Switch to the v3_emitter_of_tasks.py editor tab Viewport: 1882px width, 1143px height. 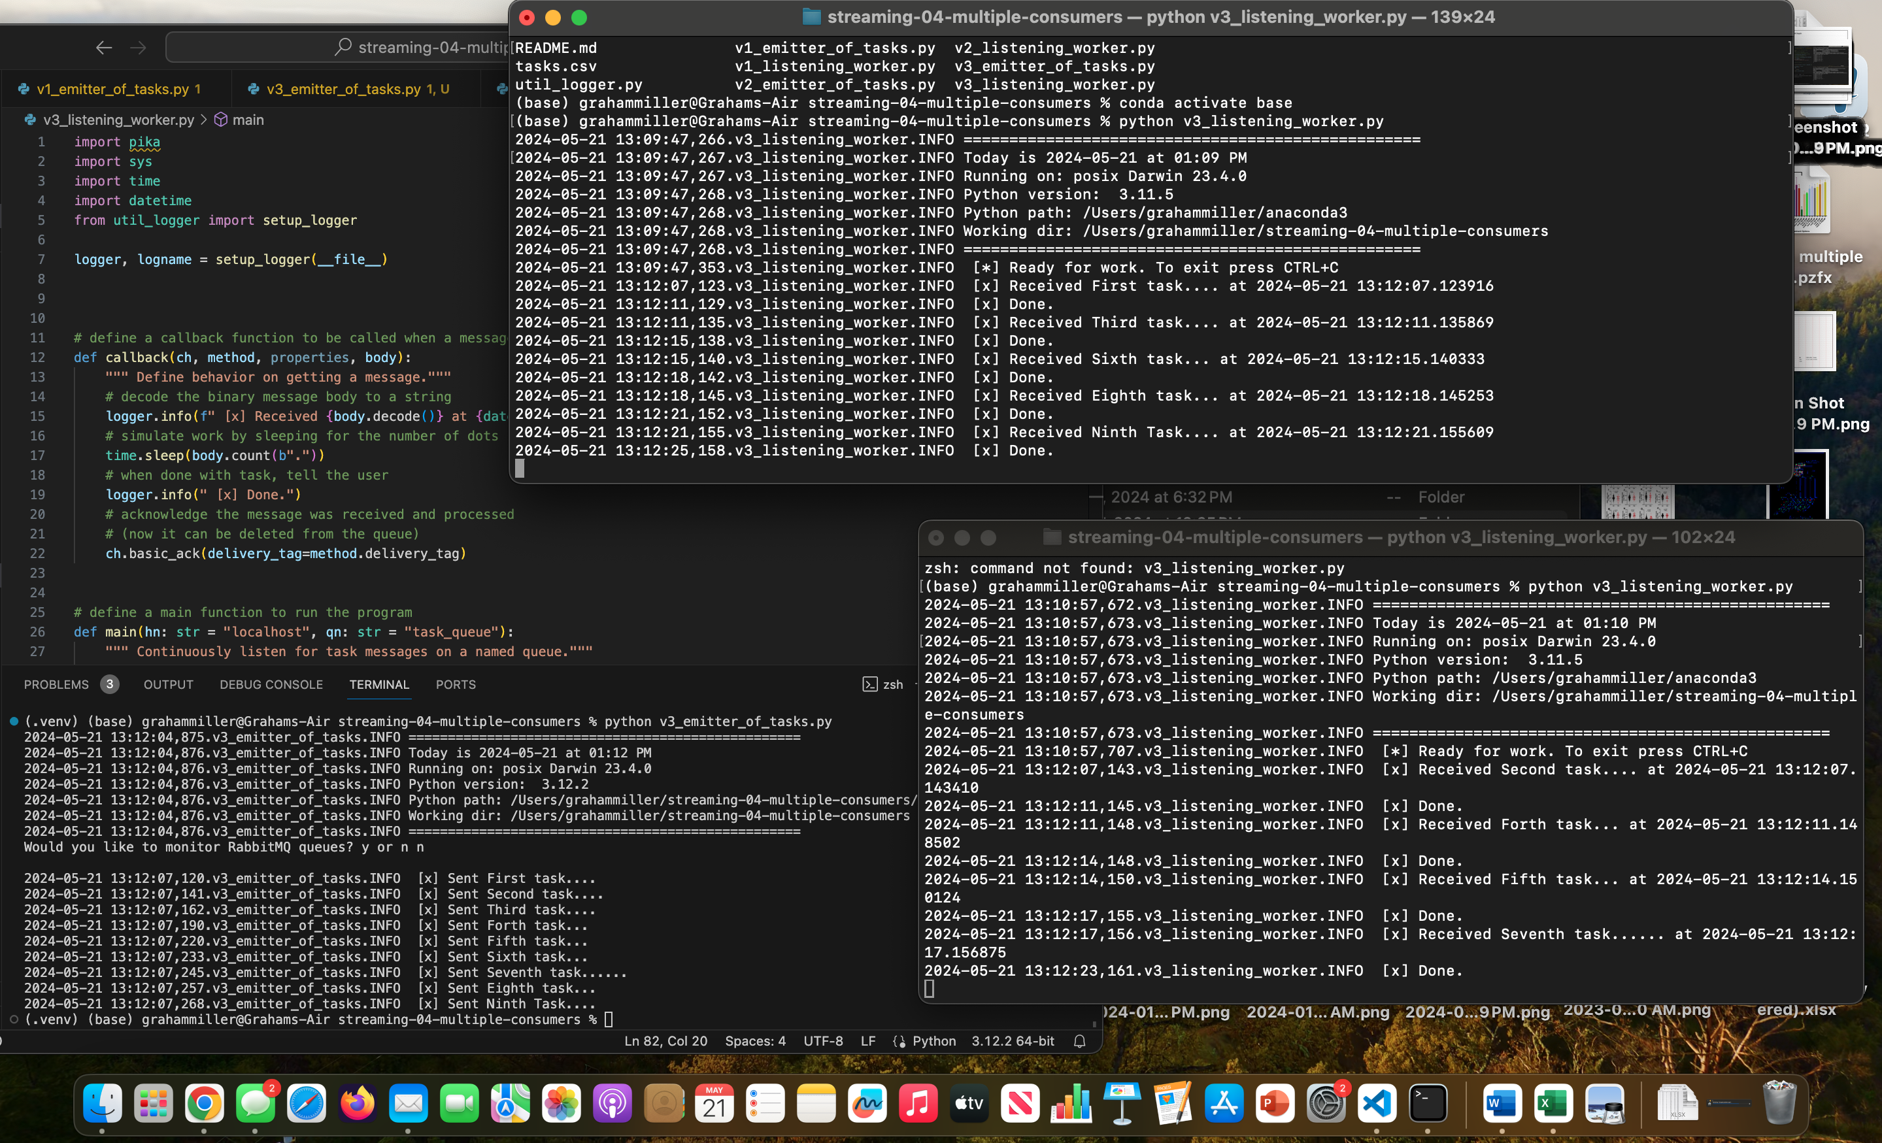(343, 90)
